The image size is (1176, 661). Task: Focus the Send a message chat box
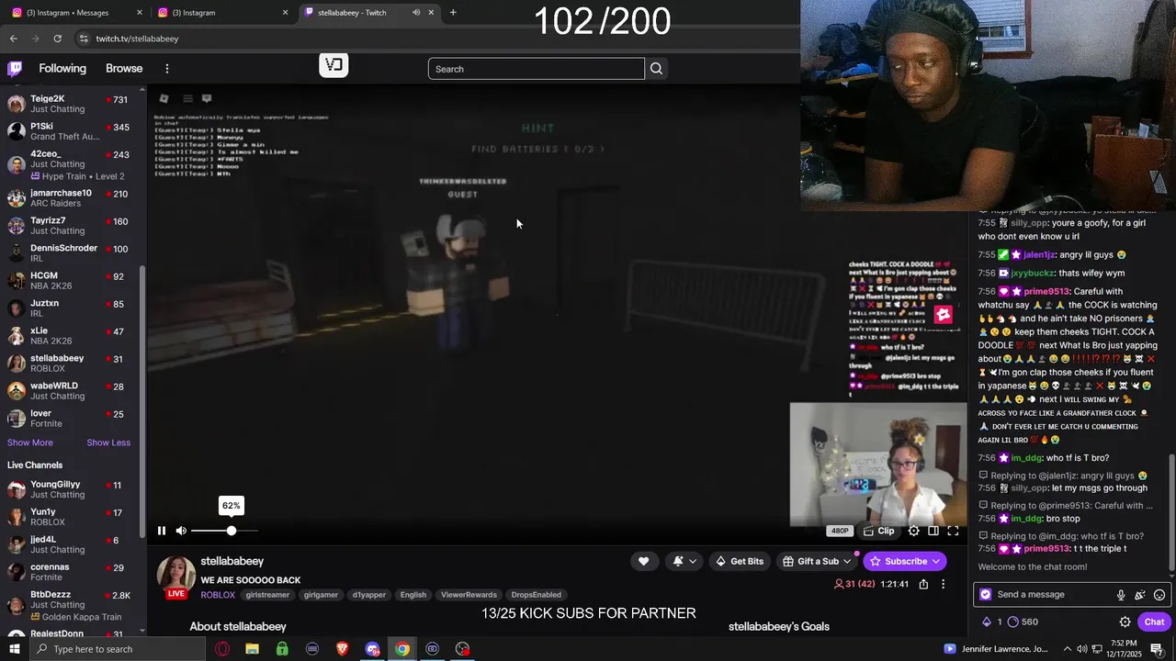click(x=1052, y=595)
